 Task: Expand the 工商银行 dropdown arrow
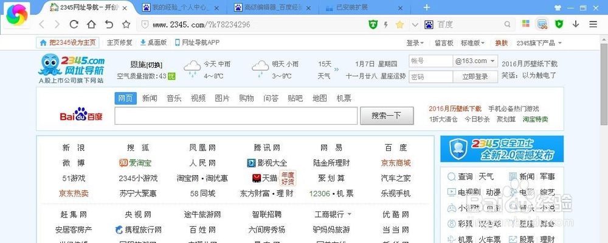point(350,214)
